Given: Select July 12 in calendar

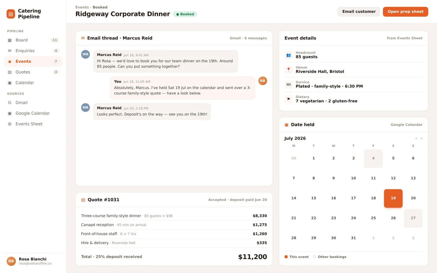Looking at the screenshot, I should pos(393,178).
